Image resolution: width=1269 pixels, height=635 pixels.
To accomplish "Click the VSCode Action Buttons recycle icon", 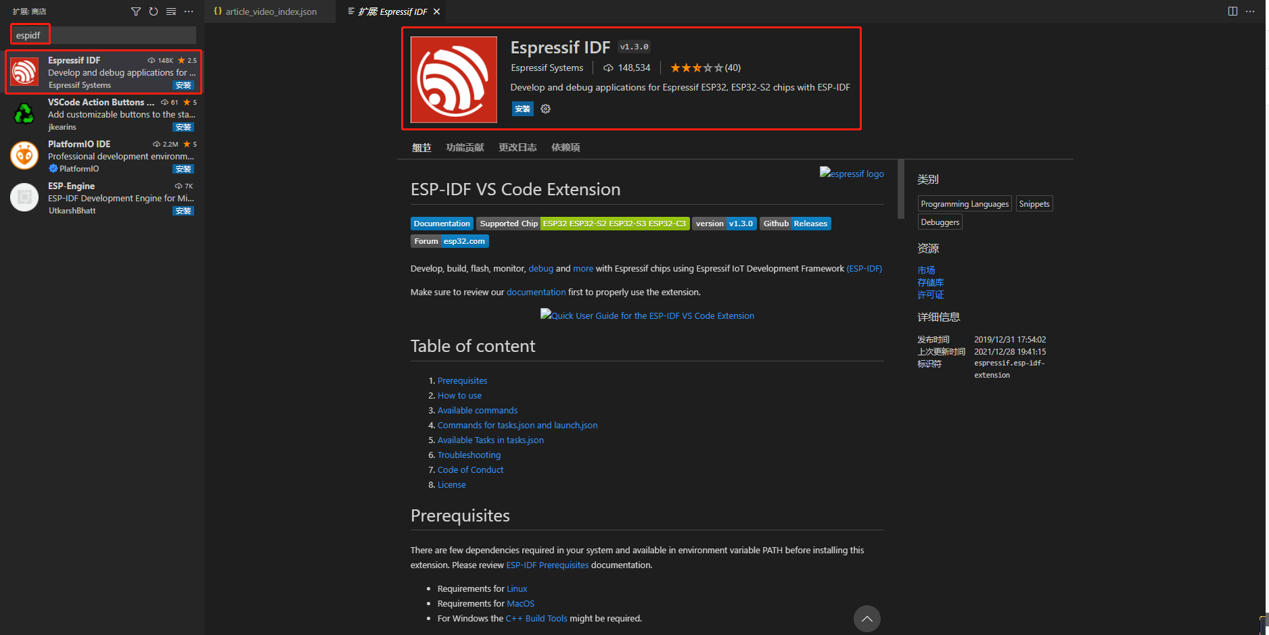I will point(24,113).
